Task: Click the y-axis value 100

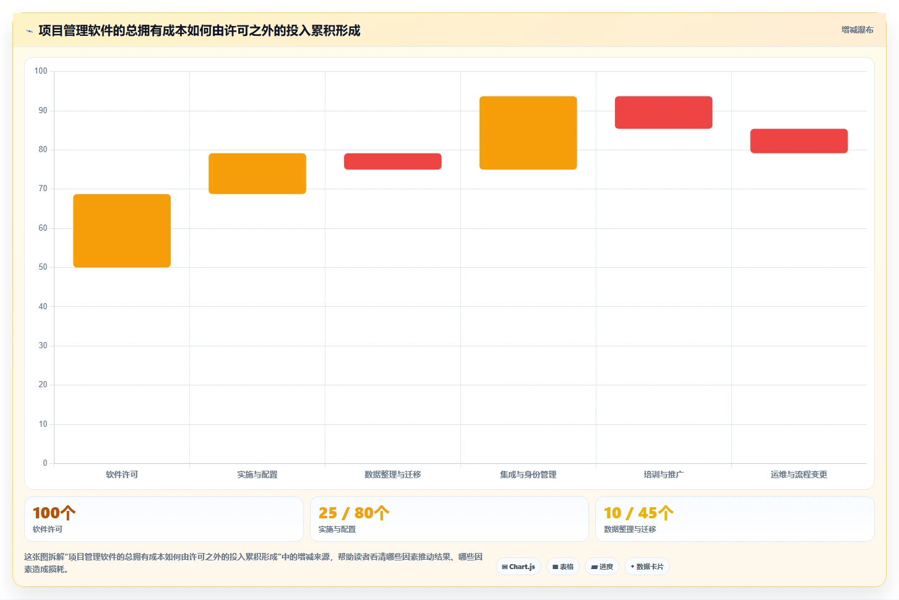Action: point(41,71)
